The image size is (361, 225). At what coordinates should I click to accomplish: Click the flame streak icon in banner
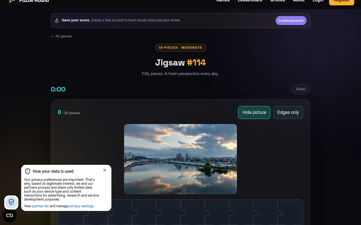click(x=57, y=21)
